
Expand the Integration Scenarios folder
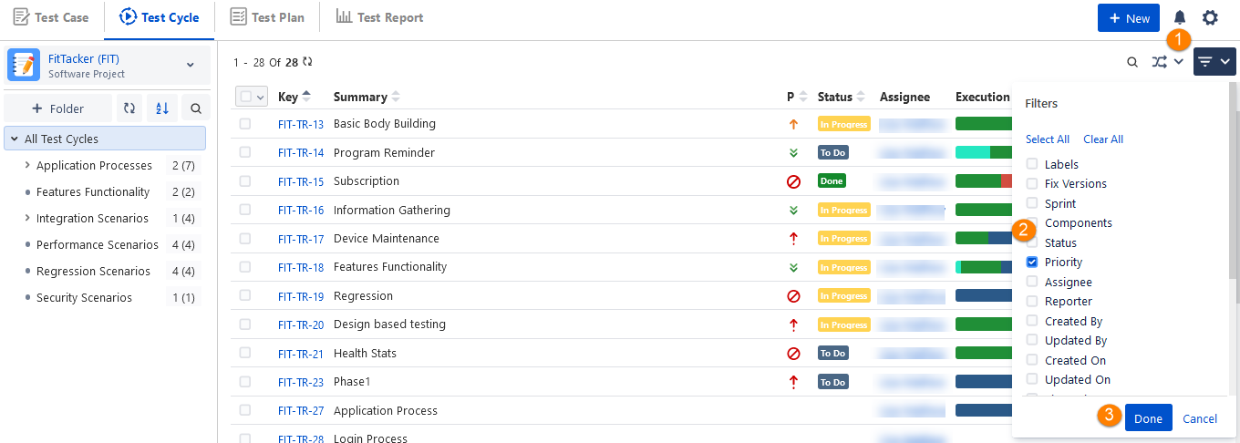tap(26, 218)
